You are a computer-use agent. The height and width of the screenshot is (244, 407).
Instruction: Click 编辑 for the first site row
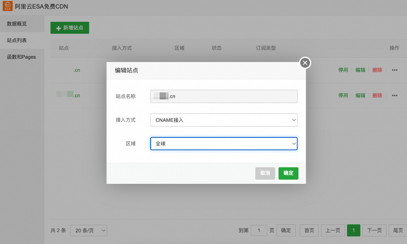[x=361, y=70]
